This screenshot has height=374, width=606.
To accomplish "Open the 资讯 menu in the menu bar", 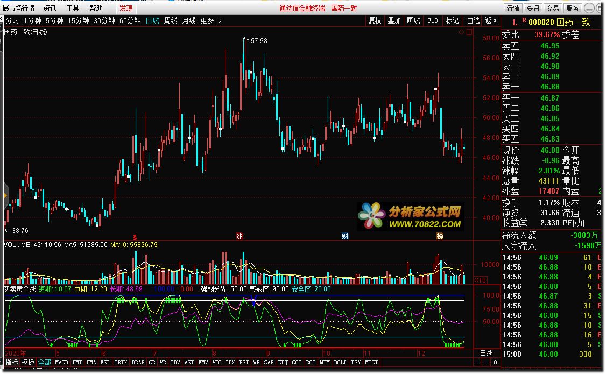I will tap(50, 8).
